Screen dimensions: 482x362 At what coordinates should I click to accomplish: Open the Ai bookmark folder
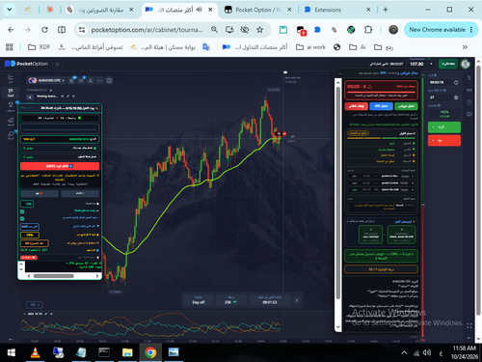pos(358,47)
